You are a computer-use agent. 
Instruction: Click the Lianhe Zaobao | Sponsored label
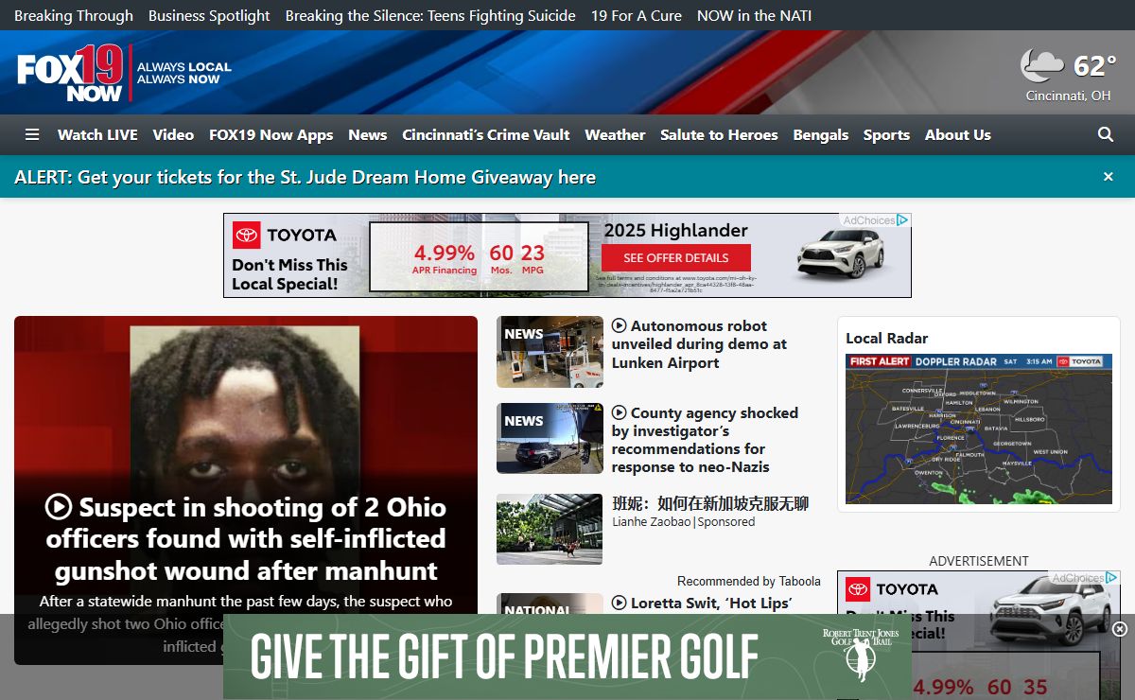pos(684,521)
